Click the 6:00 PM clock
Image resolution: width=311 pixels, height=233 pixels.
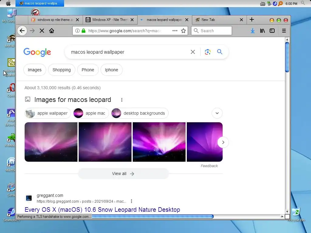click(291, 4)
